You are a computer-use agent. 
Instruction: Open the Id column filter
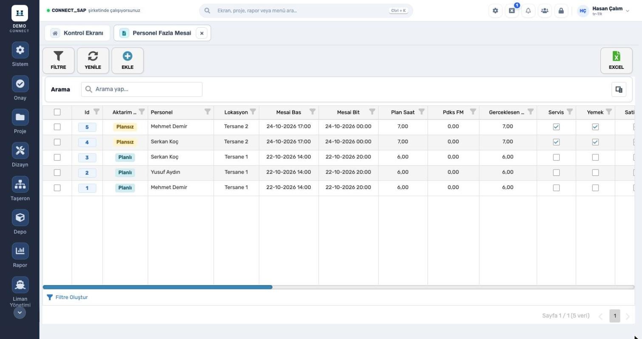tap(96, 112)
